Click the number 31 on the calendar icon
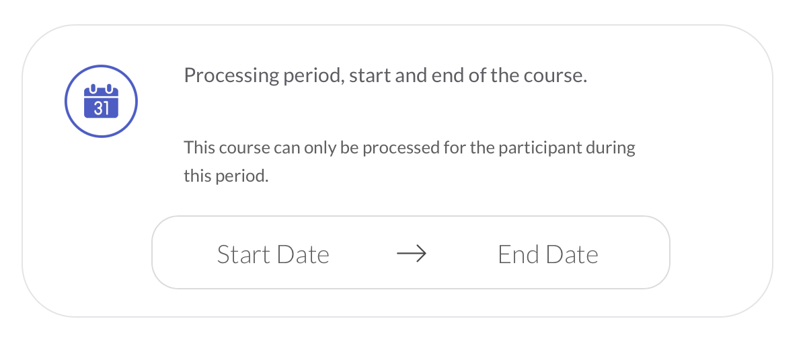Screen dimensions: 803x354 (101, 108)
